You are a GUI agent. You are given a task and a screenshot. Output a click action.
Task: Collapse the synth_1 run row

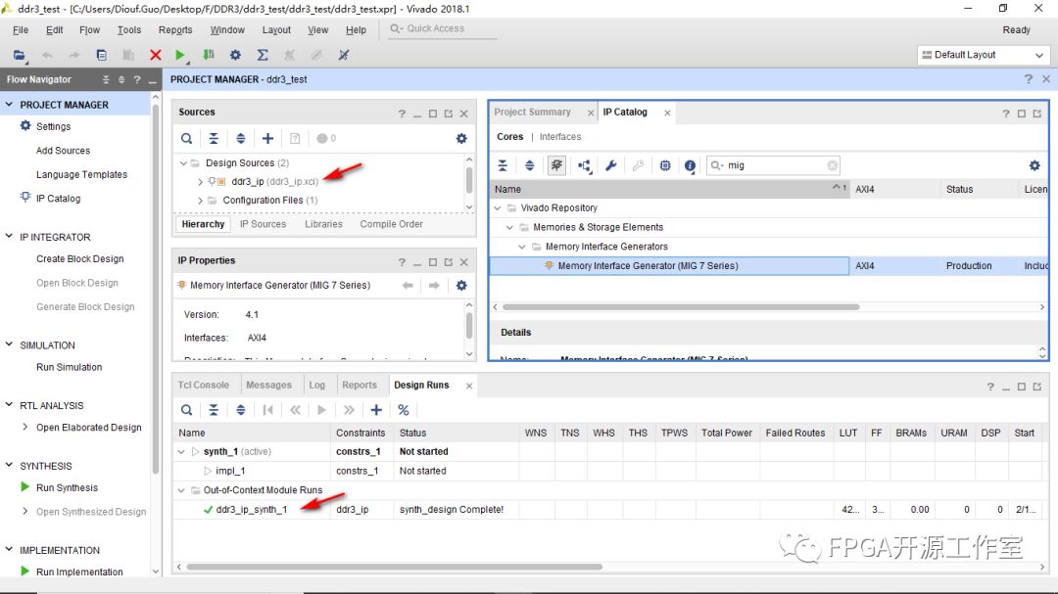coord(181,452)
